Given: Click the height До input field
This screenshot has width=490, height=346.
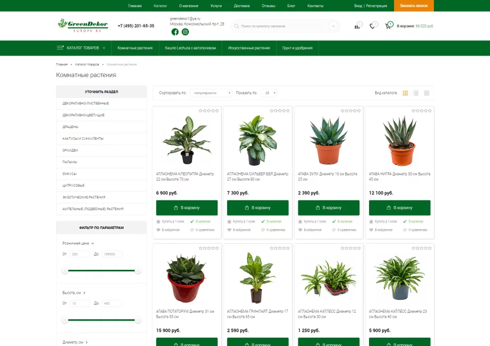Looking at the screenshot, I should [112, 303].
